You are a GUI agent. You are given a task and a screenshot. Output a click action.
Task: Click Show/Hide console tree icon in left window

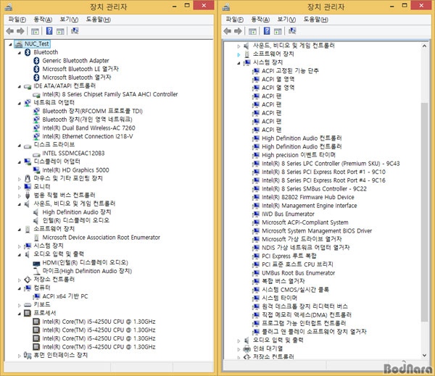35,31
